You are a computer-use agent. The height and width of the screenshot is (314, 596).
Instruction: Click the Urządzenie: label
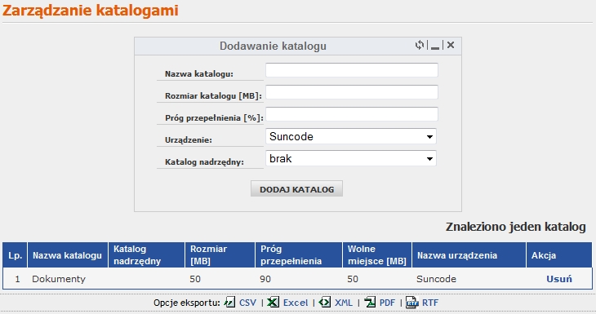188,139
